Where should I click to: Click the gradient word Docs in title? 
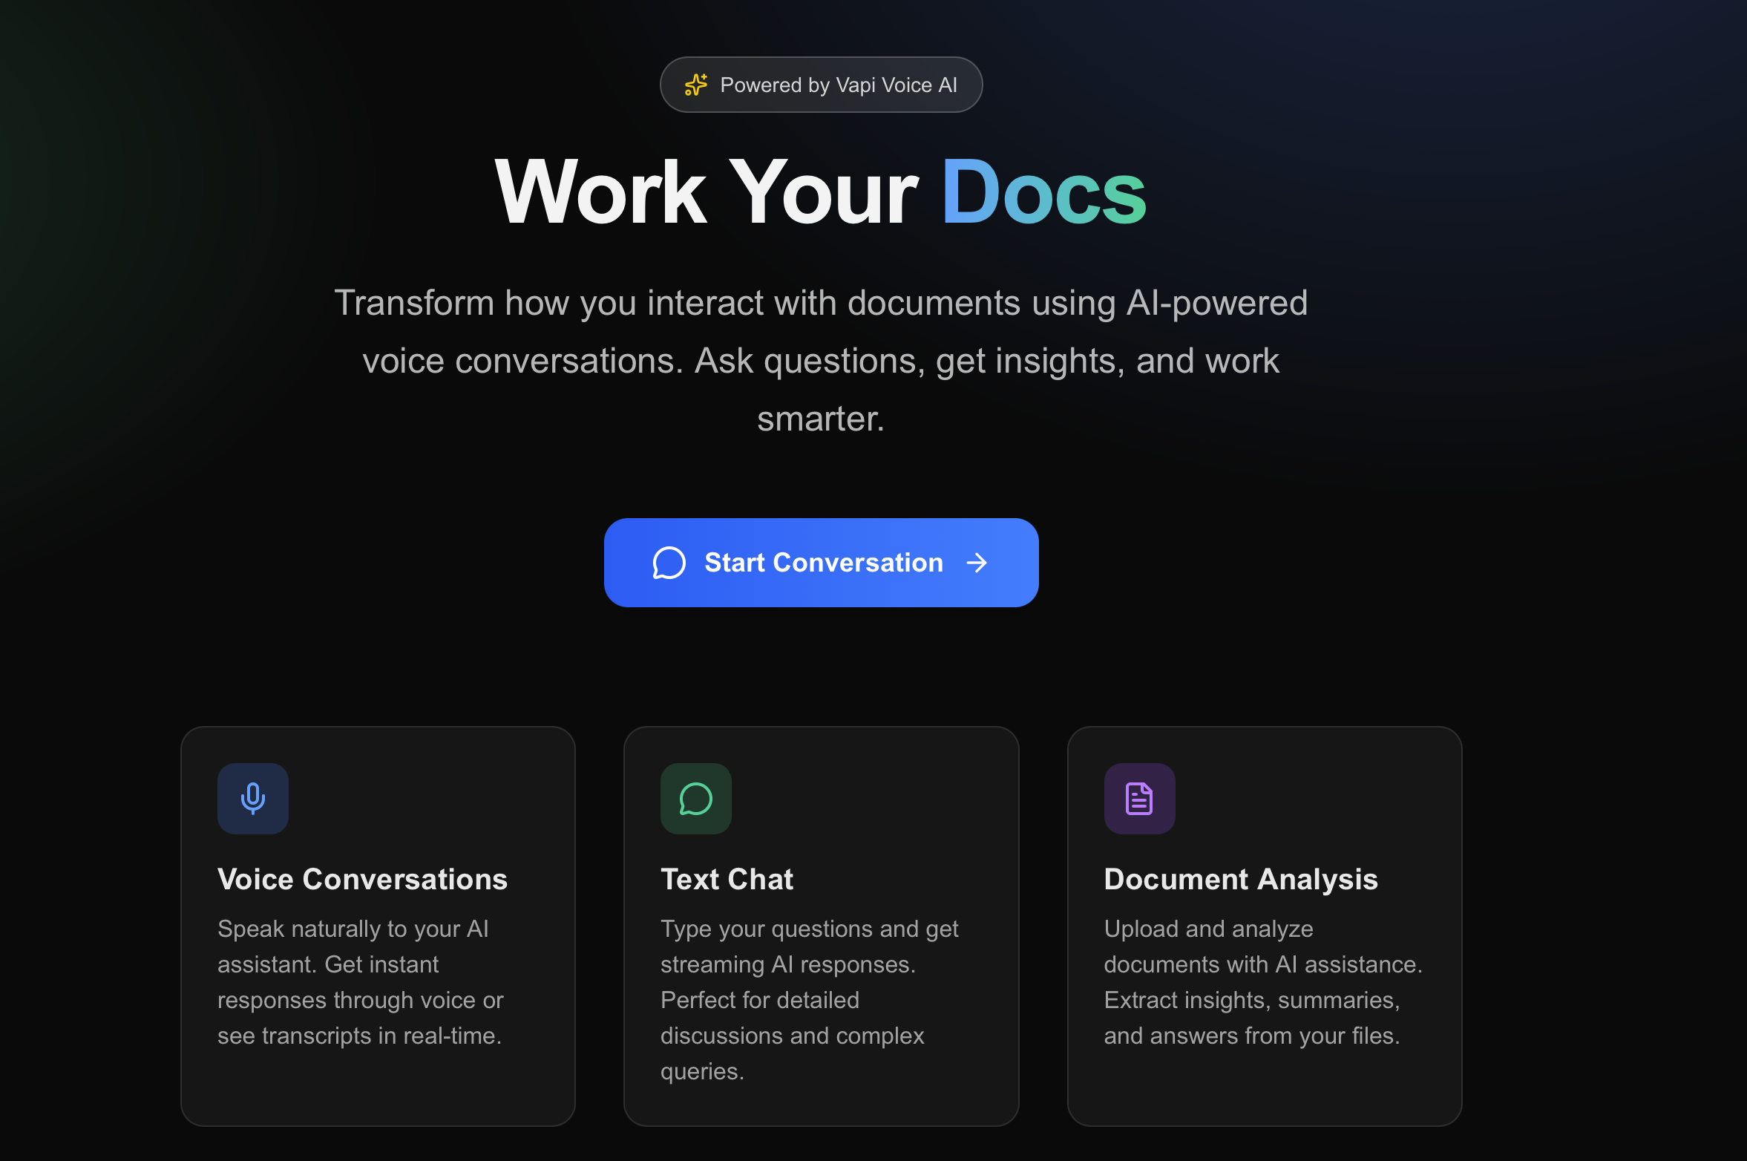pyautogui.click(x=1043, y=193)
